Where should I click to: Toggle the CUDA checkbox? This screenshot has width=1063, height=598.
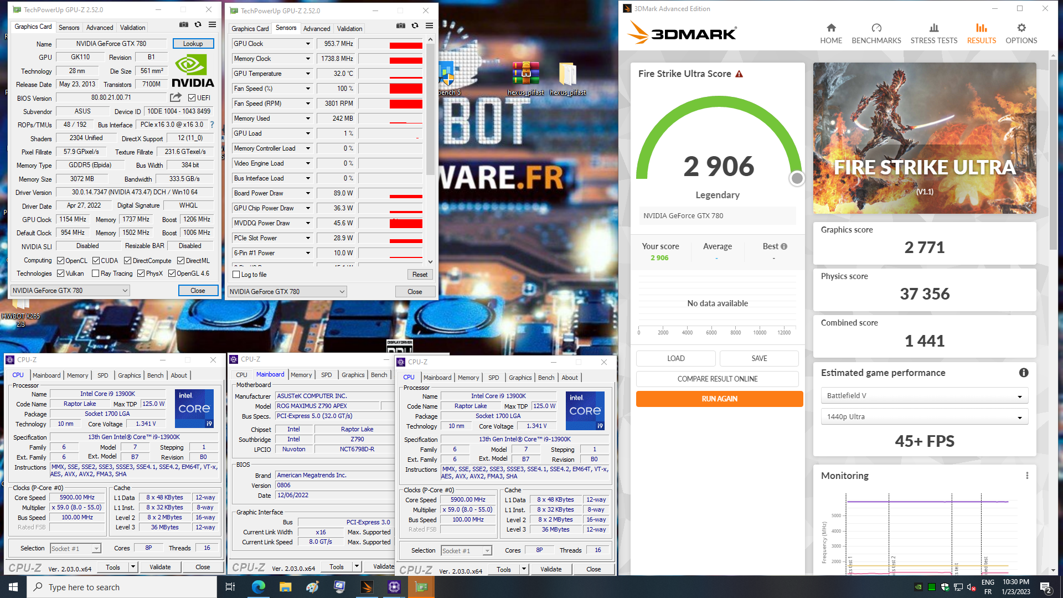96,260
